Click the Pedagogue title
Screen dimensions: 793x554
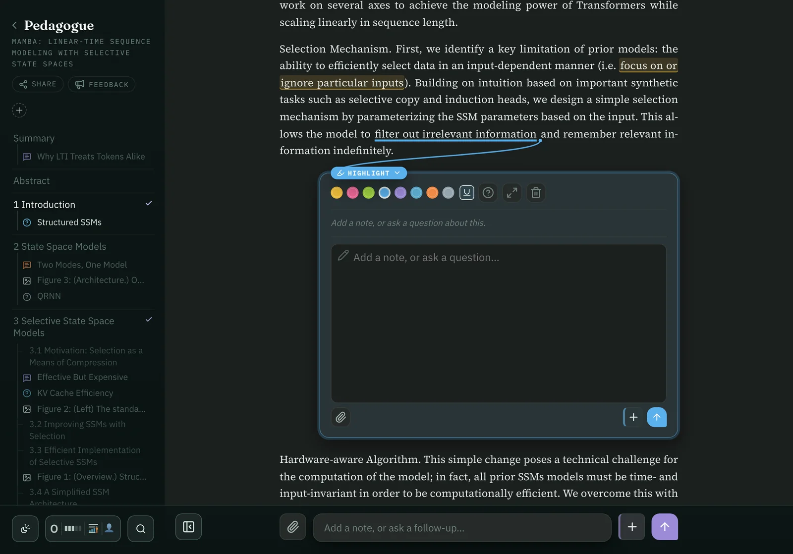coord(59,25)
